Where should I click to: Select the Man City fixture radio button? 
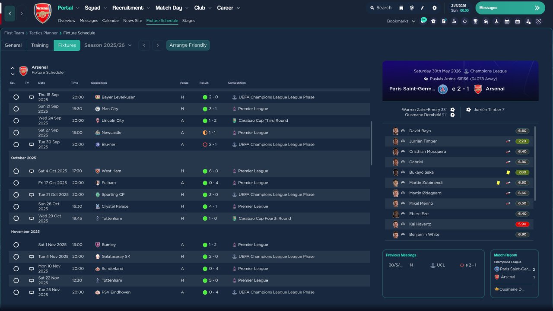tap(16, 109)
